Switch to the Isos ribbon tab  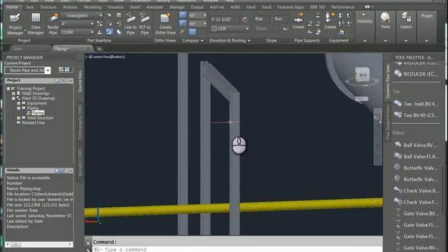point(29,7)
